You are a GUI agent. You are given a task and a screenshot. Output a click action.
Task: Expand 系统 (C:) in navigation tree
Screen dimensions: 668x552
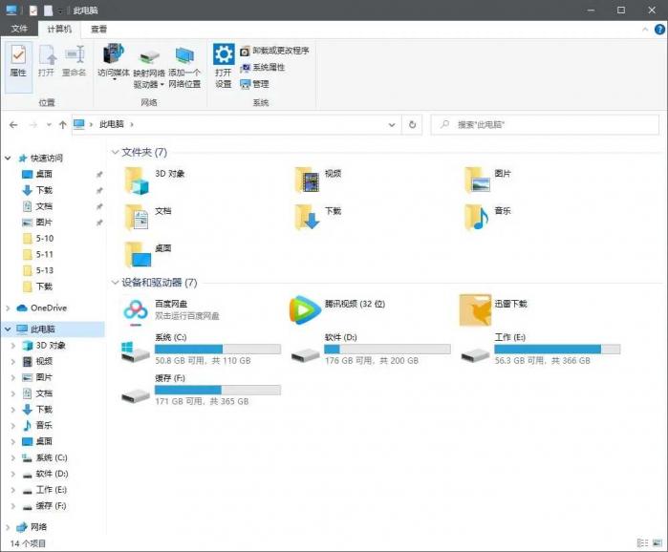(x=13, y=458)
